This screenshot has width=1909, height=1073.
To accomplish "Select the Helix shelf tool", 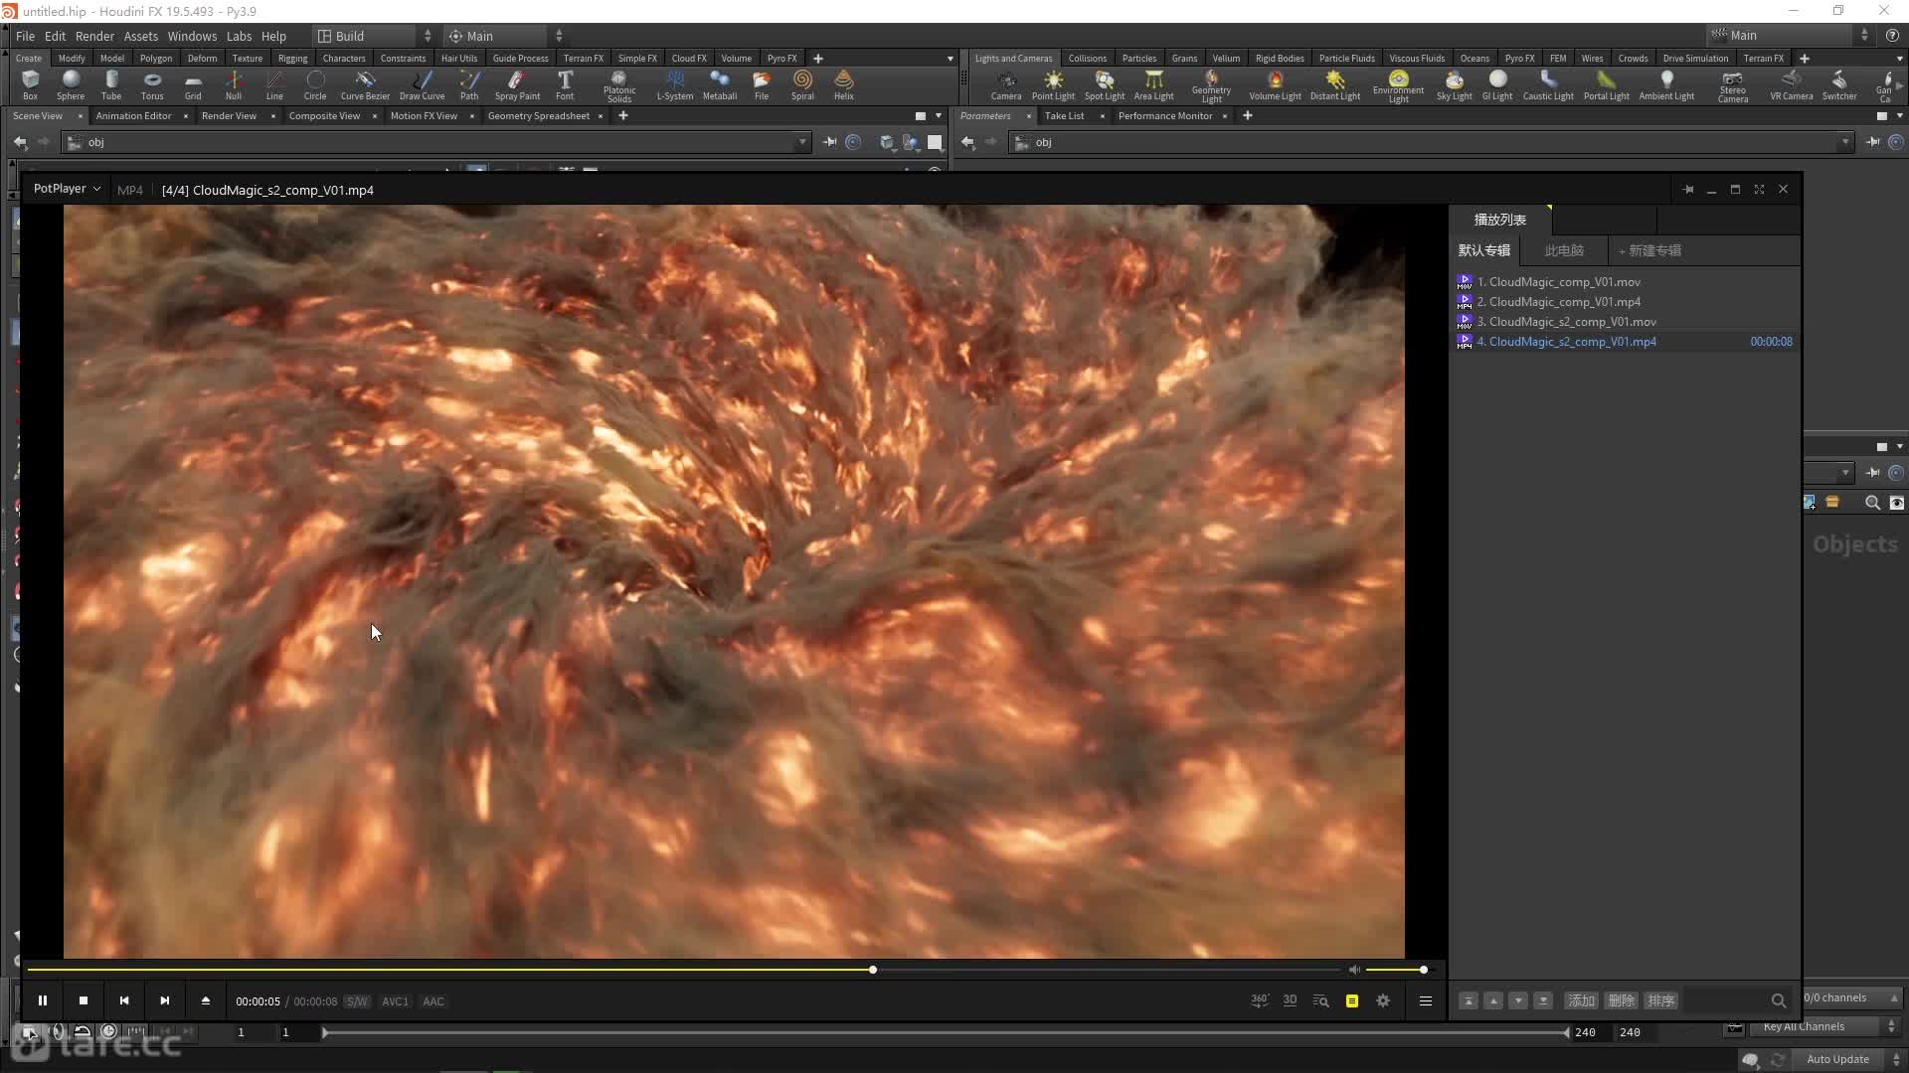I will click(844, 85).
